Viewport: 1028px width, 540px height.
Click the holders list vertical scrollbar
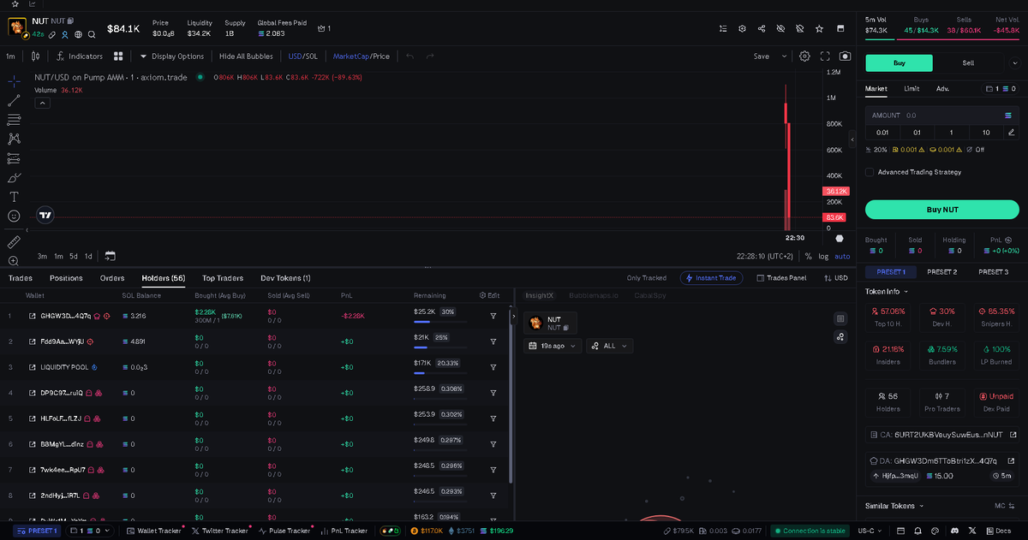pos(510,395)
